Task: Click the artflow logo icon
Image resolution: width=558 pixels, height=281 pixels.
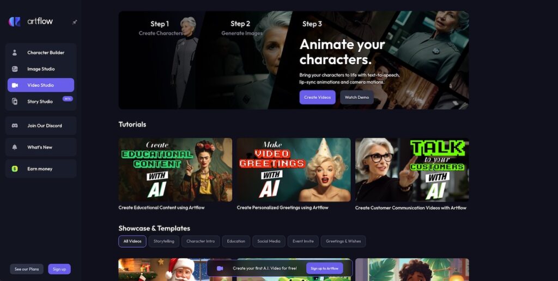Action: (15, 22)
